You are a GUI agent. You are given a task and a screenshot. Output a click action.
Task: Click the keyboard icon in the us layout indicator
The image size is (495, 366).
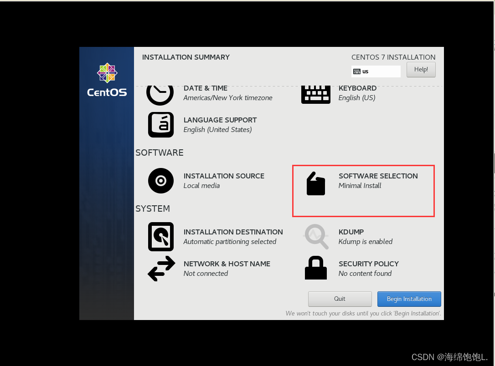(357, 71)
